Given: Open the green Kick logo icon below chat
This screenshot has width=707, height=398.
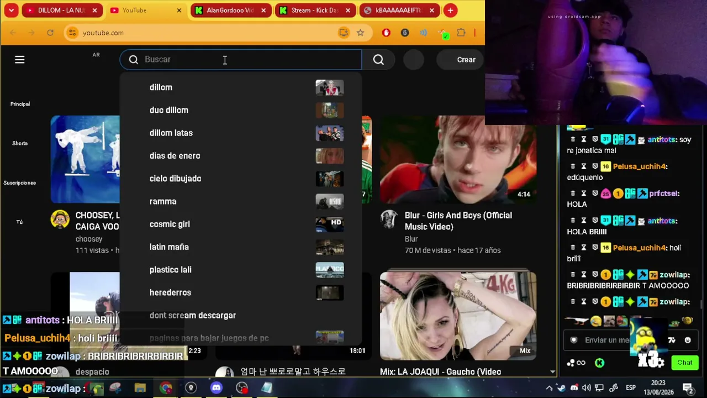Looking at the screenshot, I should (600, 363).
